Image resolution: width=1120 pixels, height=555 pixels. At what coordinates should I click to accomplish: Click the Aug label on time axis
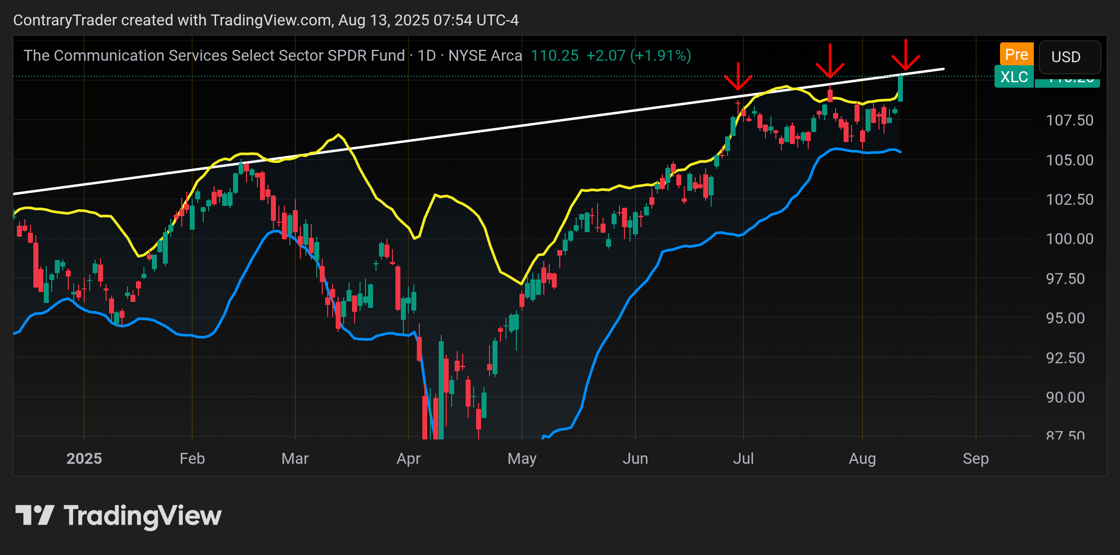pos(863,458)
